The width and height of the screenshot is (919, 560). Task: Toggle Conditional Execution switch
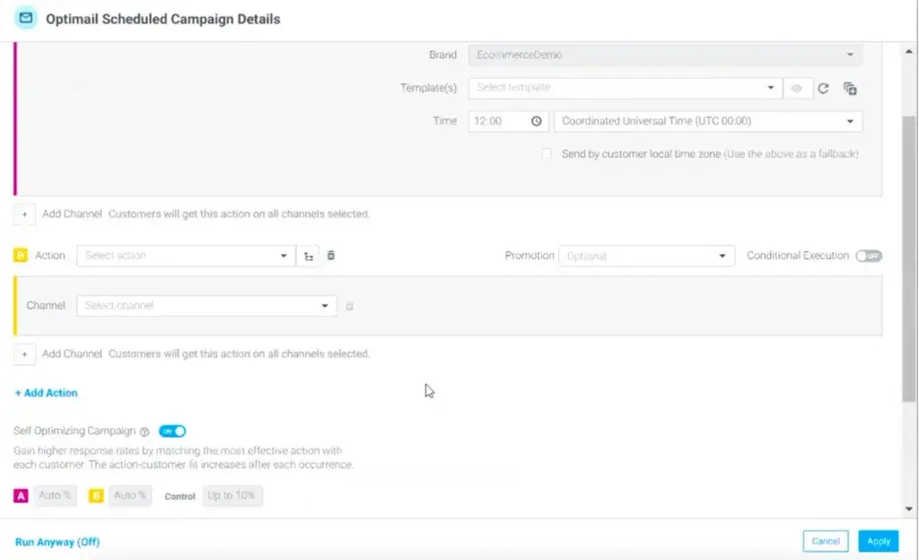click(x=868, y=256)
